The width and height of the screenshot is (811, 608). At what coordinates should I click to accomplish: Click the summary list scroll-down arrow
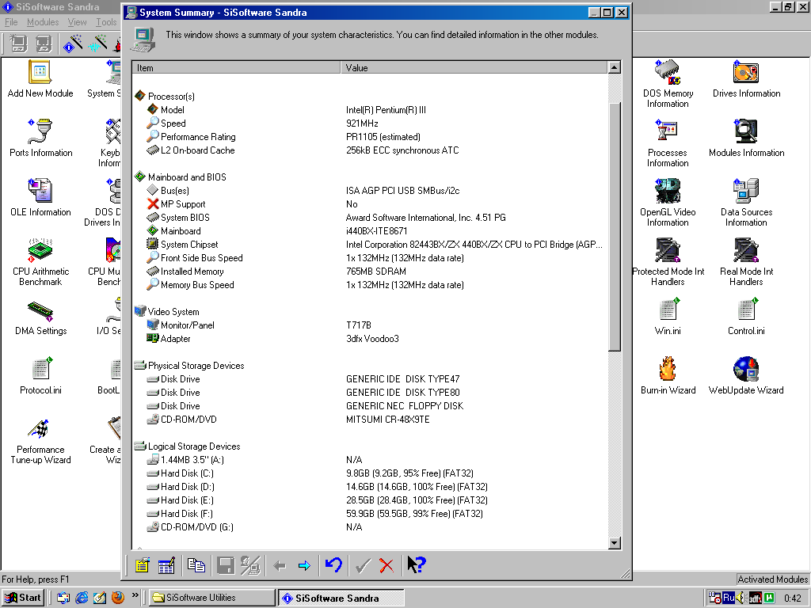click(x=615, y=542)
